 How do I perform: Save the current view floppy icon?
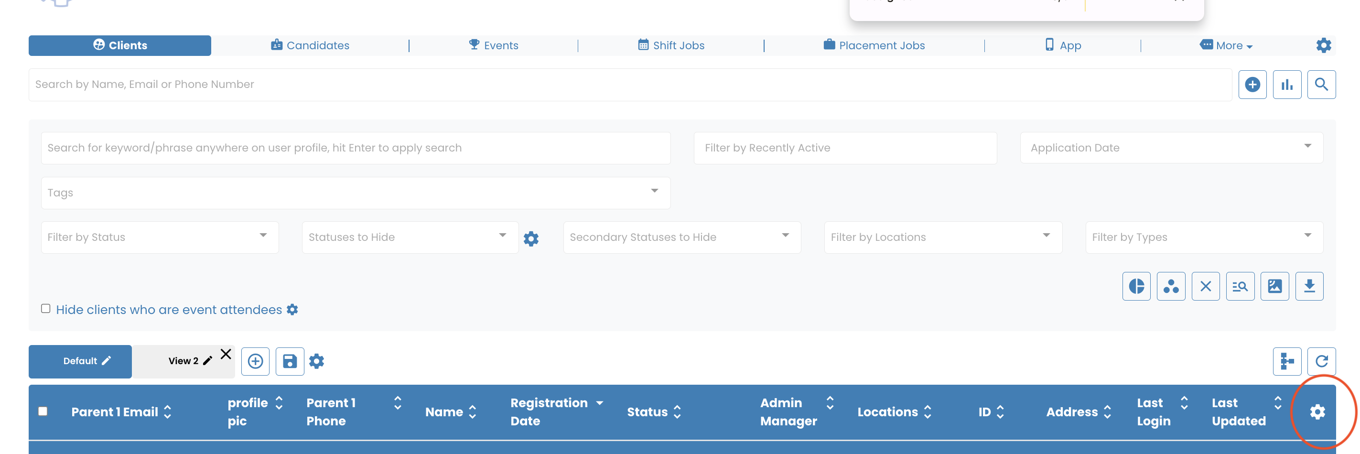pyautogui.click(x=289, y=361)
